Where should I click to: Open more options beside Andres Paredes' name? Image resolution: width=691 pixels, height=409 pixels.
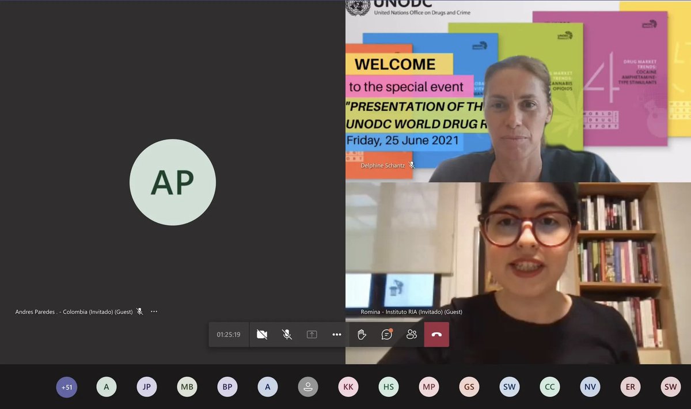pyautogui.click(x=154, y=312)
